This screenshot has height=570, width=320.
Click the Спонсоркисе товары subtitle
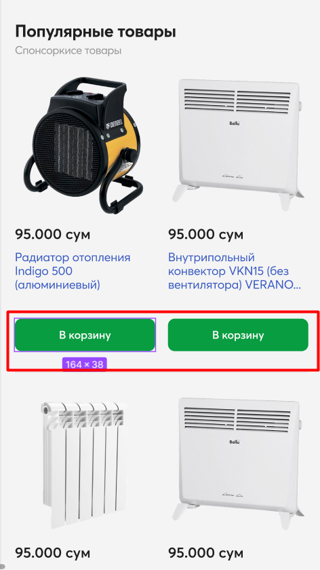click(x=68, y=50)
